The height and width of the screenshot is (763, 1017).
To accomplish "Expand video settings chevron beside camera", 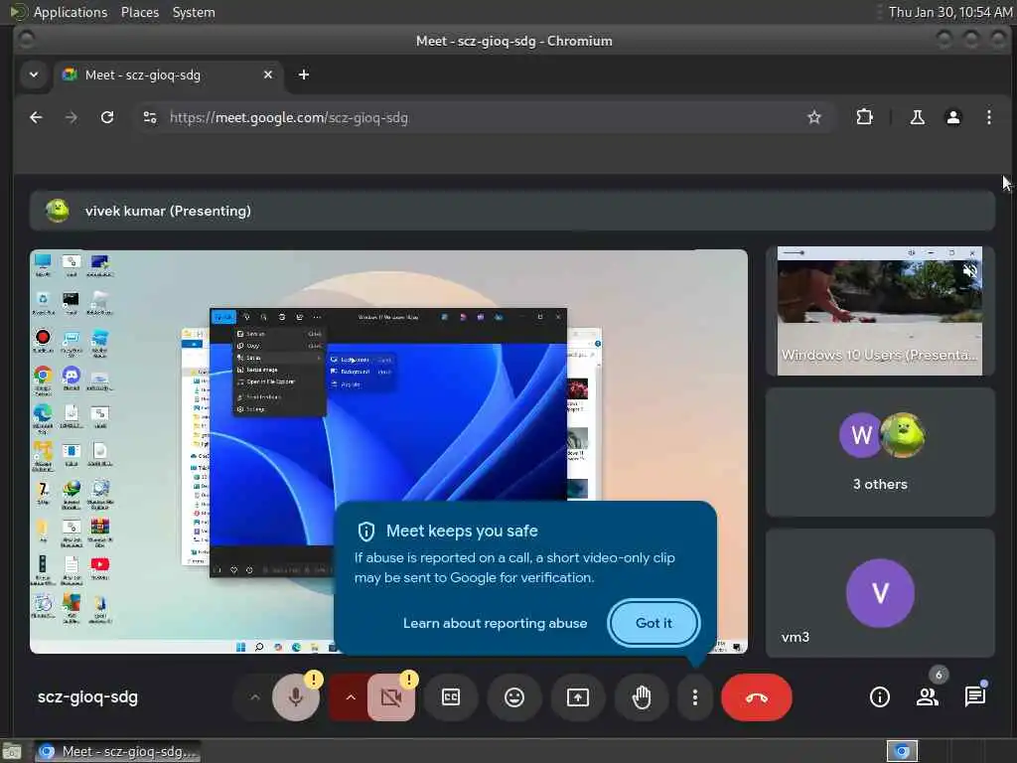I will tap(351, 697).
